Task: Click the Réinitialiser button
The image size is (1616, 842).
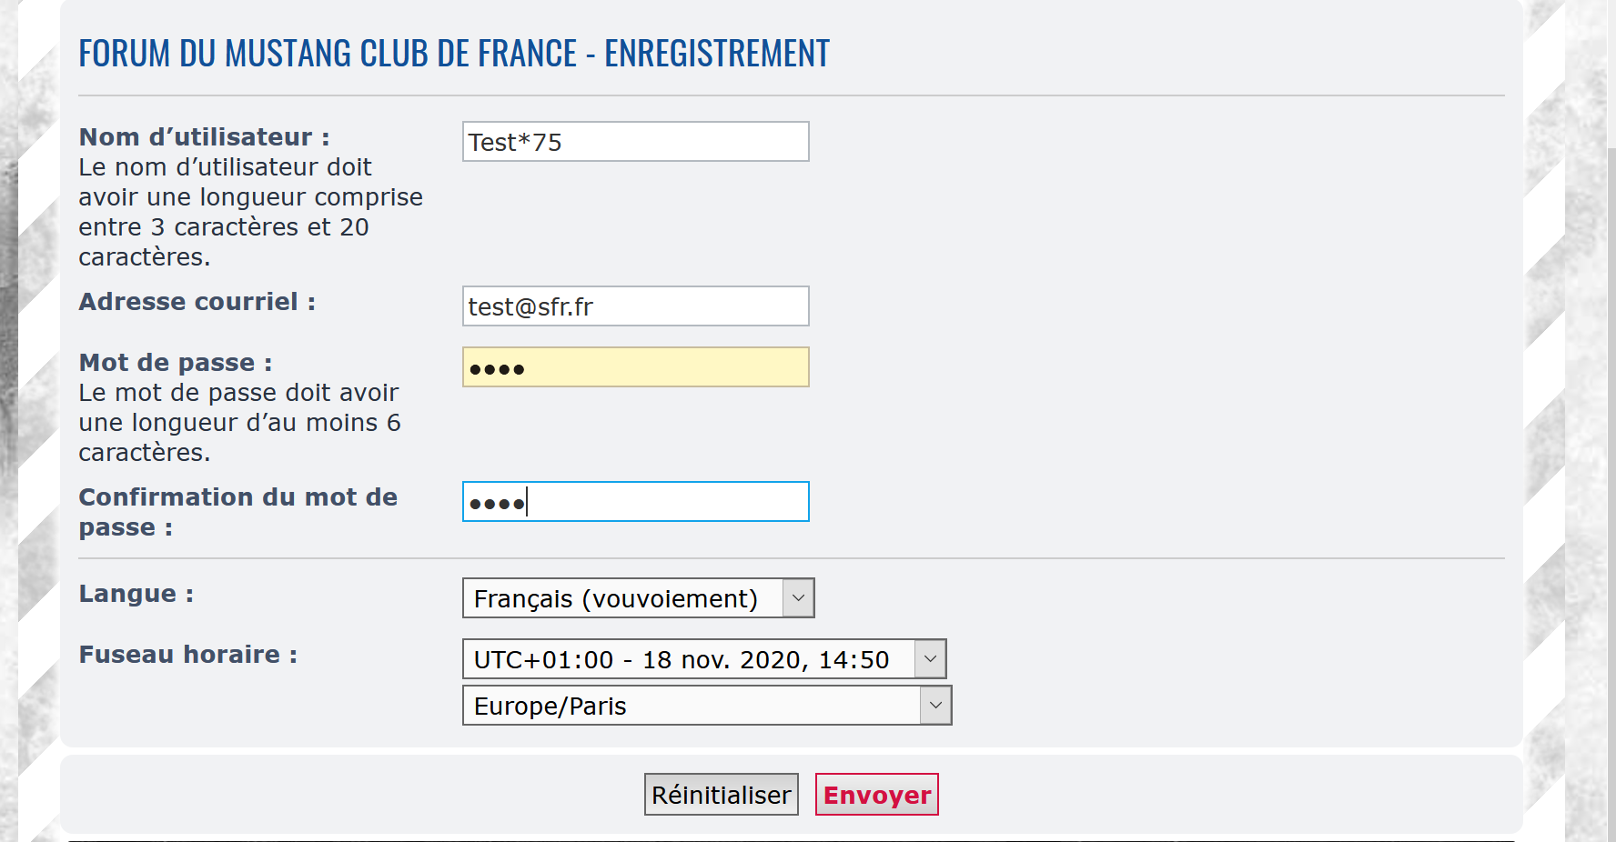Action: 721,795
